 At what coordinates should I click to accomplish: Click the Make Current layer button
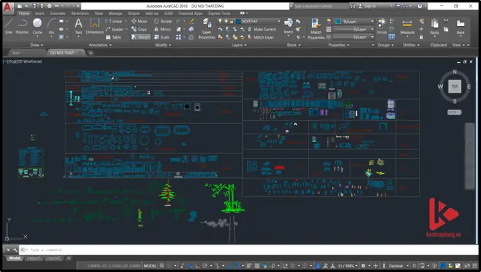click(262, 29)
